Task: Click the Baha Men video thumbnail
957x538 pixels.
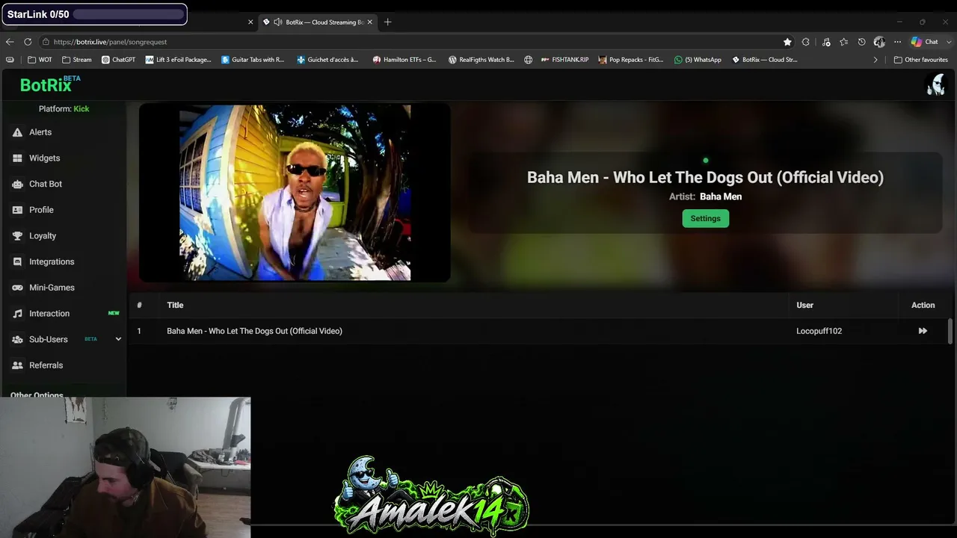Action: (x=295, y=192)
